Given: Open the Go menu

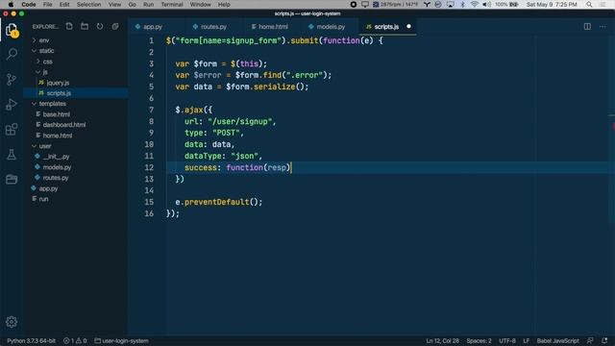Looking at the screenshot, I should (x=133, y=4).
